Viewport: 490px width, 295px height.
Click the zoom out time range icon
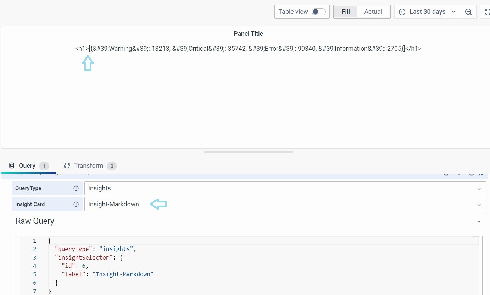tap(468, 12)
